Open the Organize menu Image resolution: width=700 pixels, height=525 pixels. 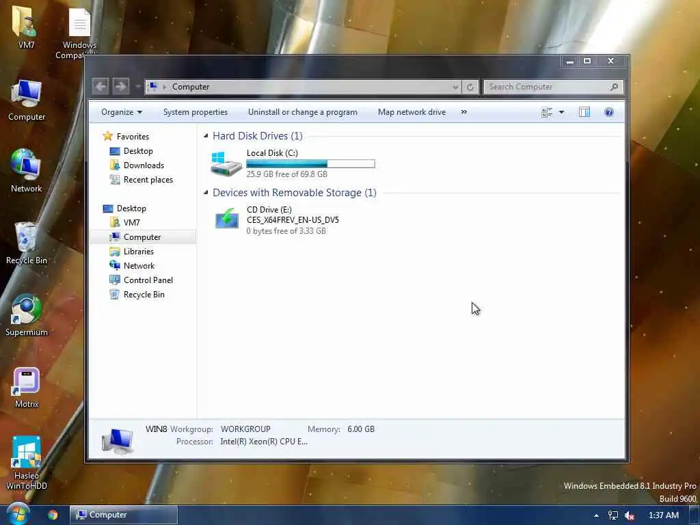click(122, 112)
